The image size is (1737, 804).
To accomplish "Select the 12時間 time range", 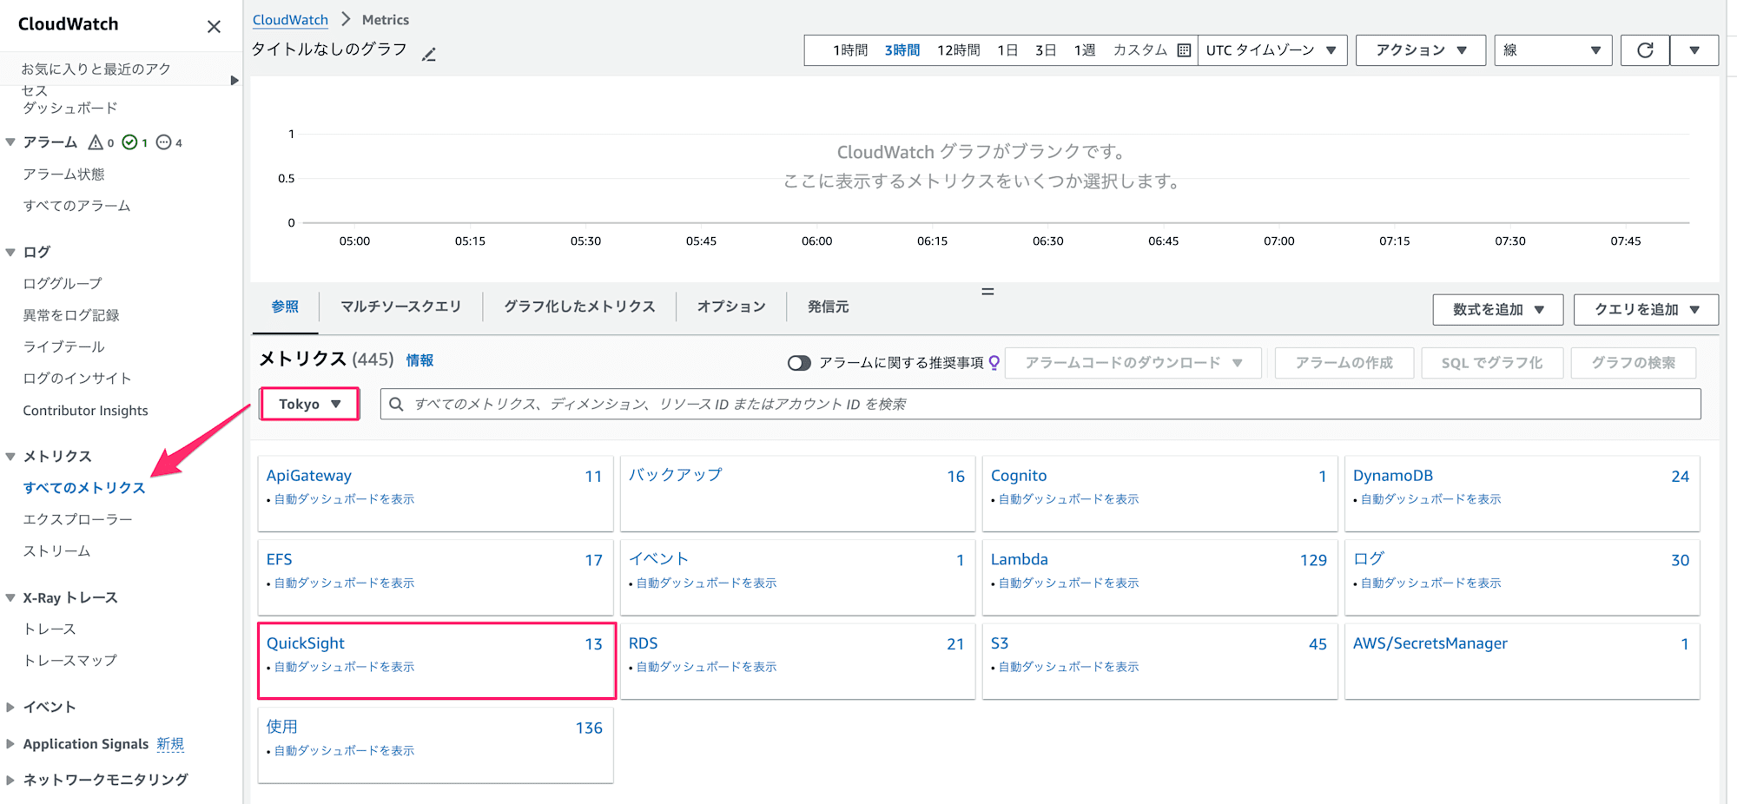I will 959,50.
